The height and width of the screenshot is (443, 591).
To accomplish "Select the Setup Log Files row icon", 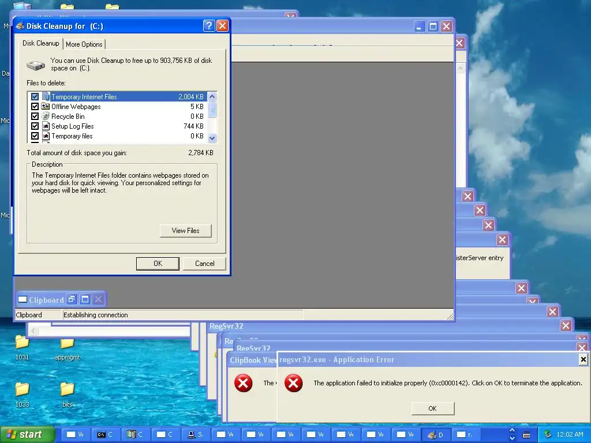I will [46, 126].
